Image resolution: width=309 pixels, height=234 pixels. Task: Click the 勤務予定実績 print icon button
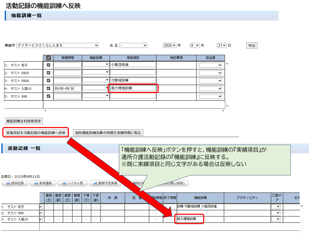tap(105, 183)
